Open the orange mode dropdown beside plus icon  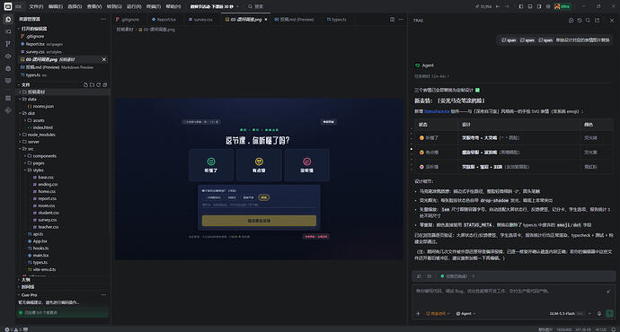click(438, 313)
